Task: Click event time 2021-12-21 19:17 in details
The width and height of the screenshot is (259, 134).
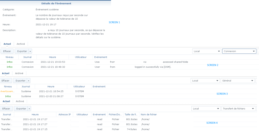Action: [x=46, y=25]
